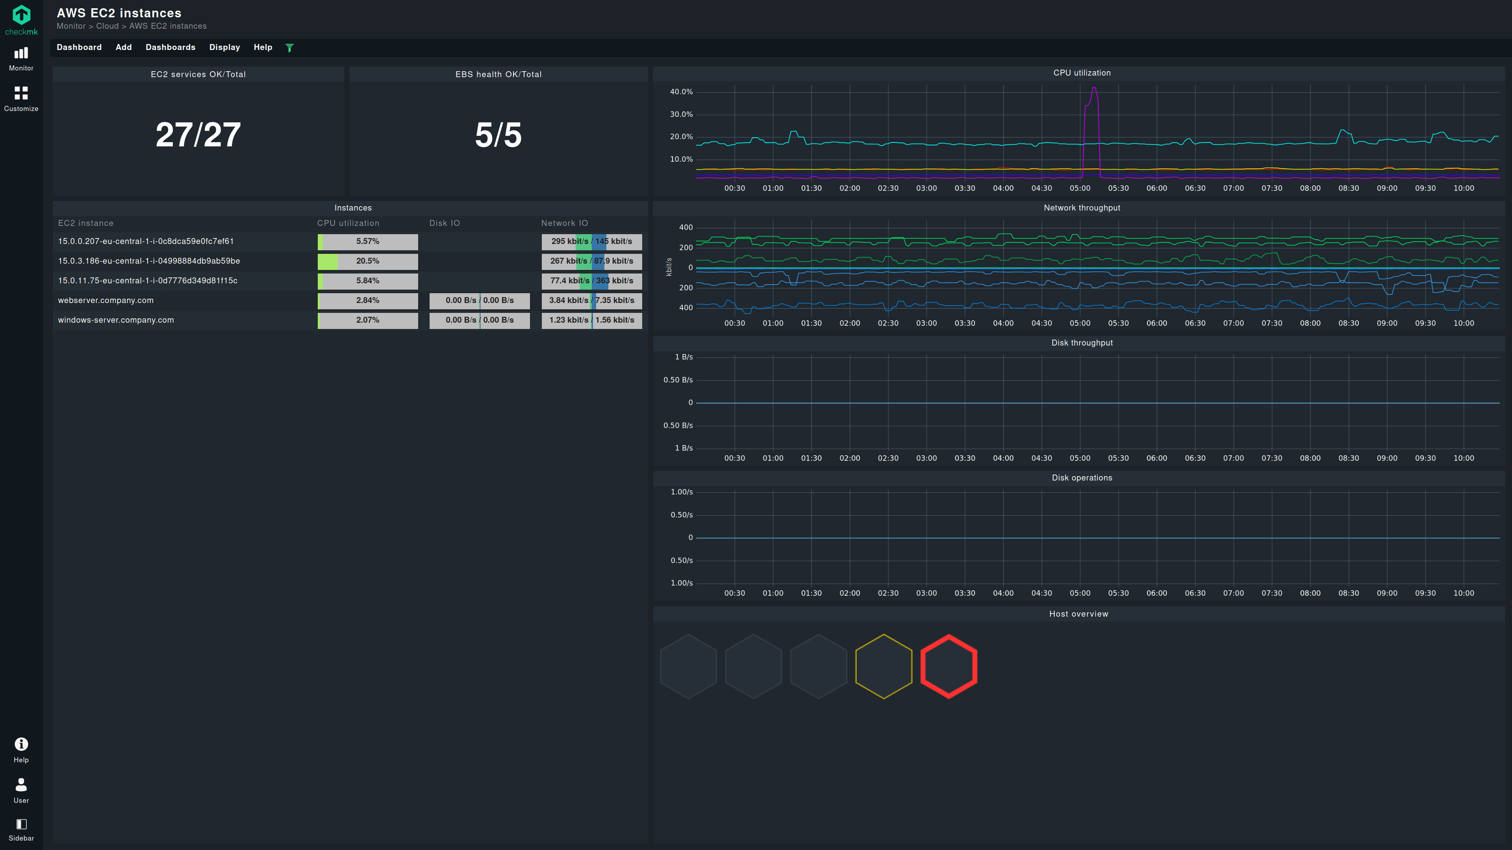Click the Host overview panel title
The height and width of the screenshot is (850, 1512).
(x=1079, y=614)
